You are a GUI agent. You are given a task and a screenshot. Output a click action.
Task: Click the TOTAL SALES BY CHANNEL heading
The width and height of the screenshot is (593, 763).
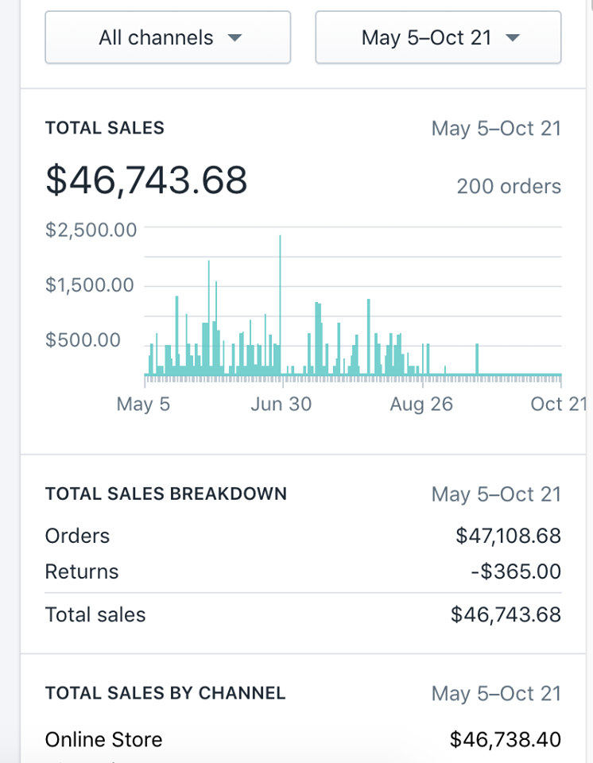tap(165, 693)
